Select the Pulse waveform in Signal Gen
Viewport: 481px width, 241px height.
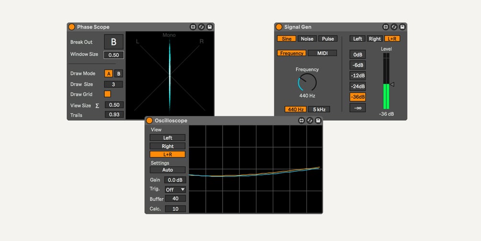point(328,39)
